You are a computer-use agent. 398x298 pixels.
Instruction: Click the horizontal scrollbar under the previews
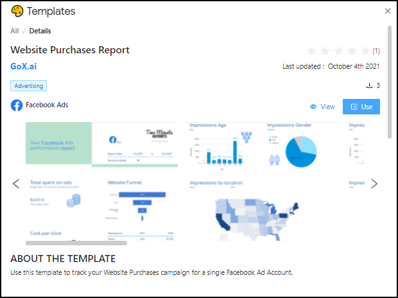coord(76,243)
